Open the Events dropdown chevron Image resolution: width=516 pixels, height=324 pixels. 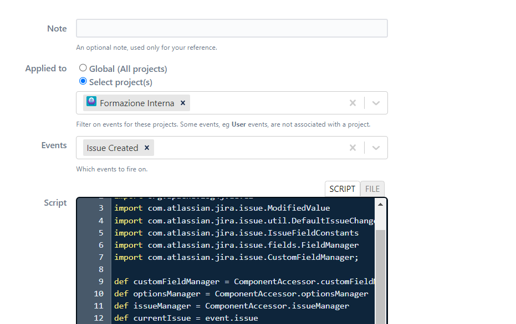pos(376,148)
